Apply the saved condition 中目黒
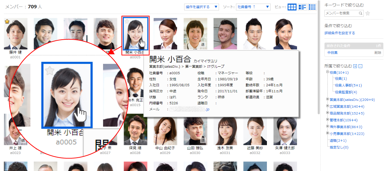 point(332,52)
